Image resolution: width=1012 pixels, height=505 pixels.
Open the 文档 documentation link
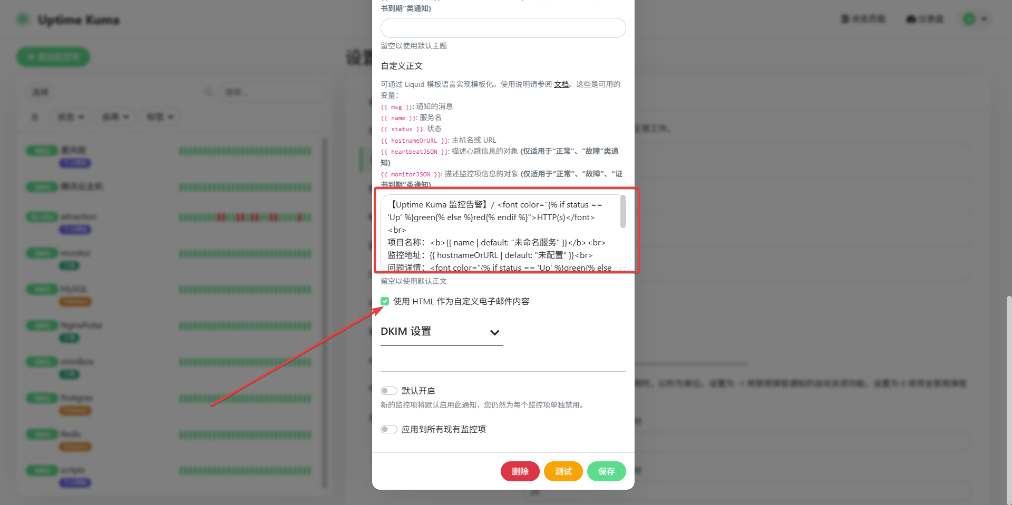click(x=561, y=84)
